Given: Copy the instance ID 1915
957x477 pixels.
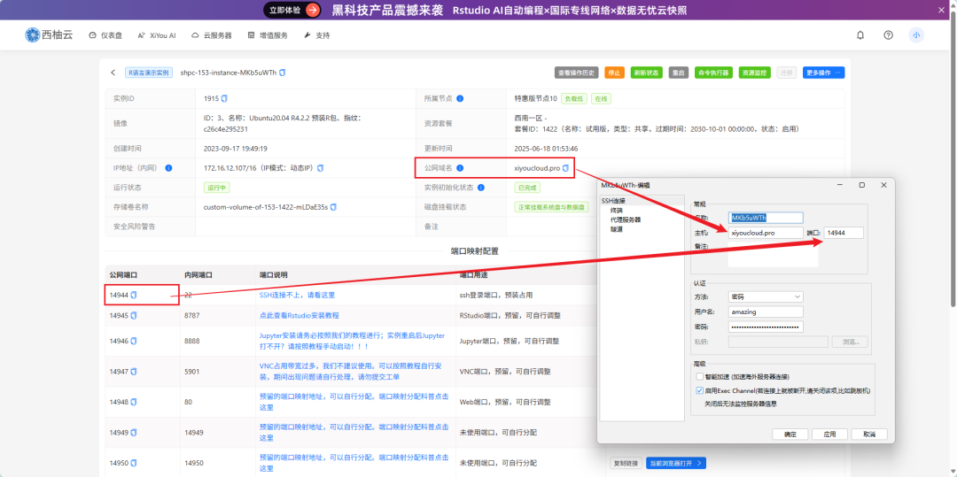Looking at the screenshot, I should [x=224, y=98].
